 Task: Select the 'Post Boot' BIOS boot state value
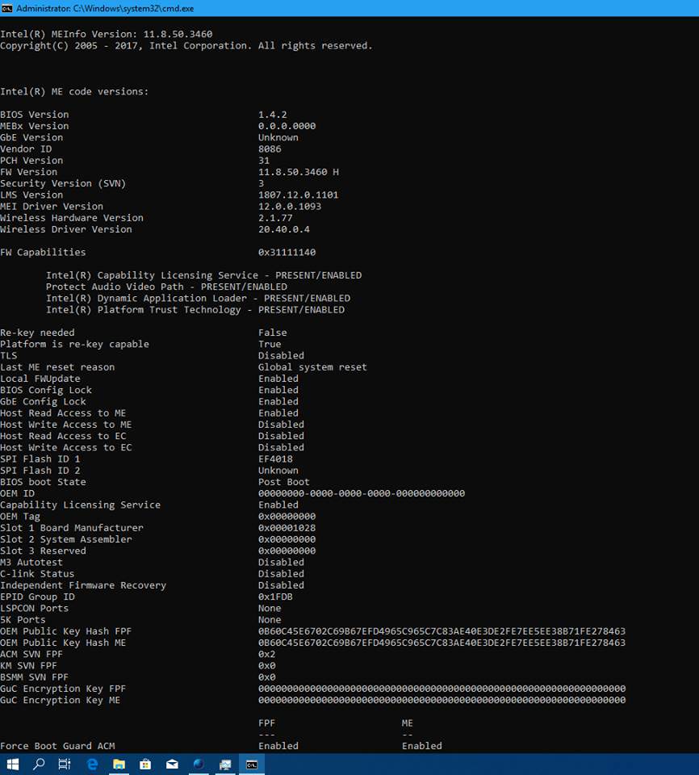click(x=284, y=482)
